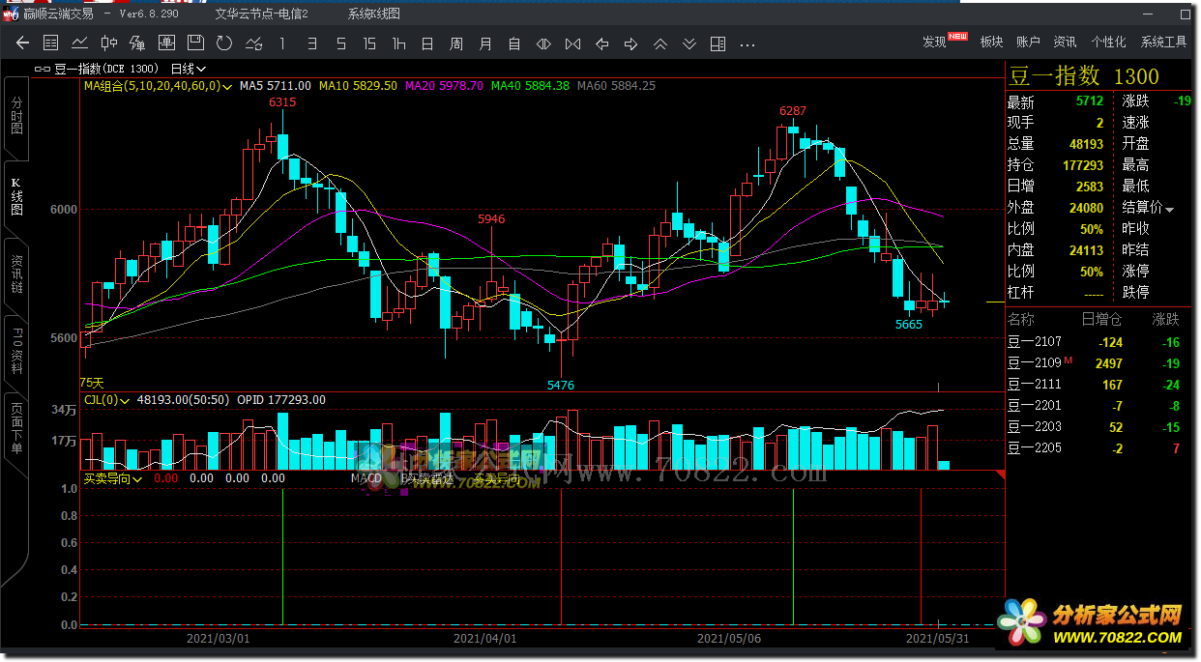Sort by 日增仓 column header
The image size is (1201, 662).
click(x=1101, y=319)
